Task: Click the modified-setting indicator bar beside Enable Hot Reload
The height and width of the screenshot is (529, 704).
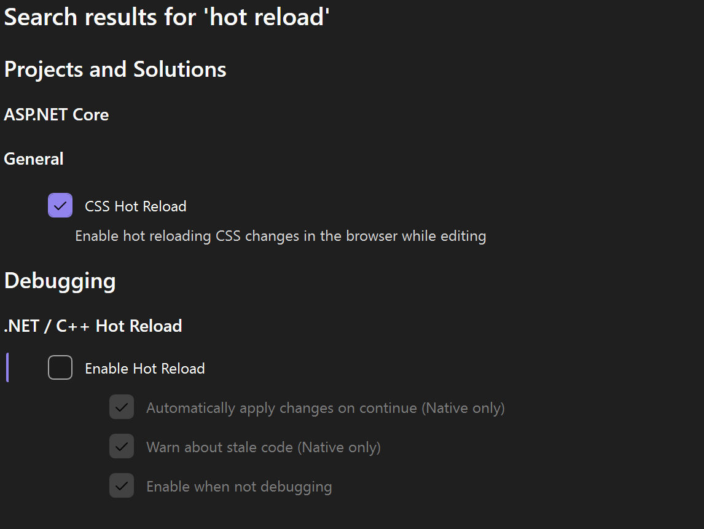Action: pos(7,367)
